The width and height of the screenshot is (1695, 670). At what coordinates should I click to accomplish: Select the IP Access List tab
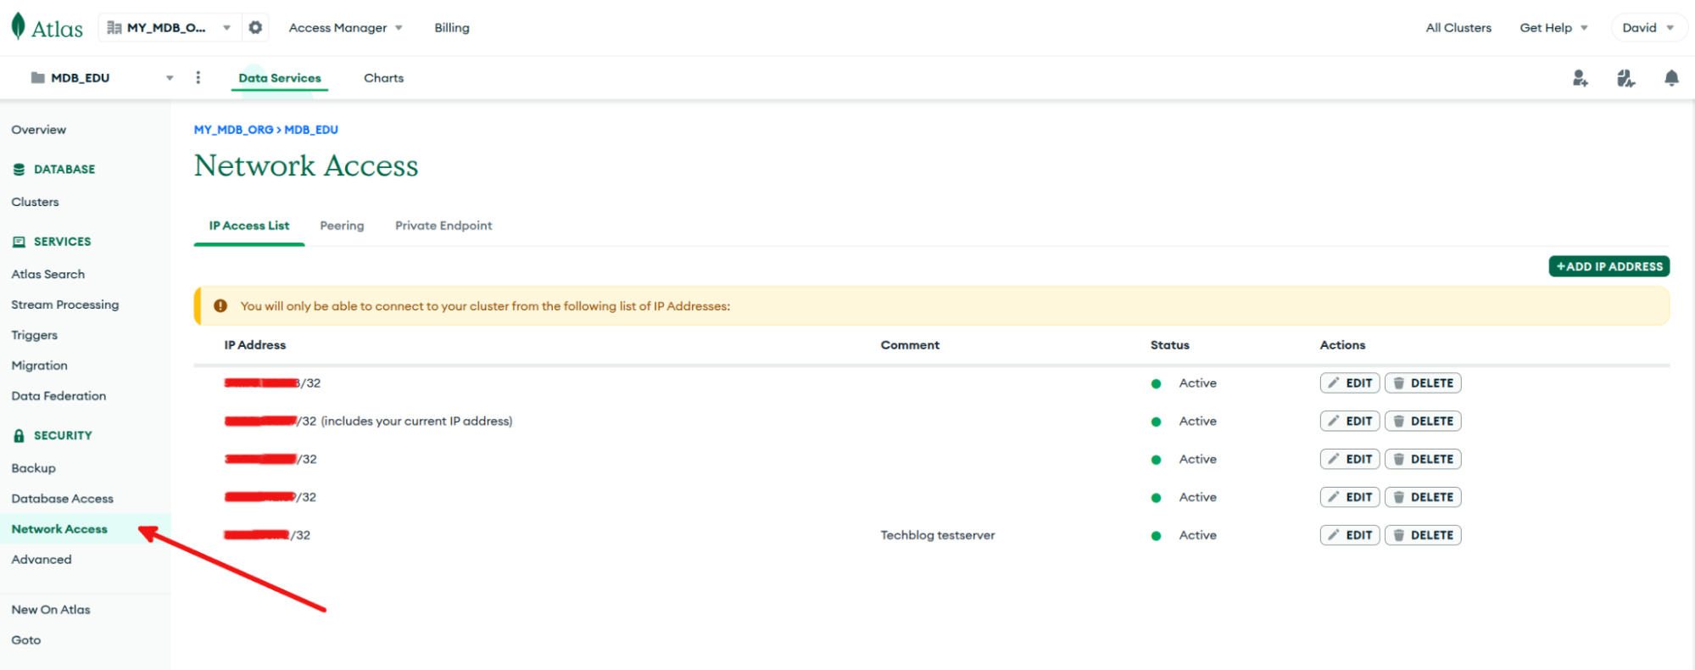pyautogui.click(x=249, y=226)
